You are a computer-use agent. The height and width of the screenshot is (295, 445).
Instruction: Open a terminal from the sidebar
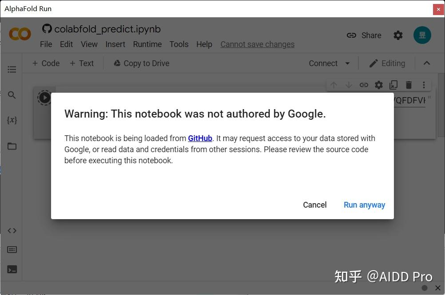coord(12,269)
